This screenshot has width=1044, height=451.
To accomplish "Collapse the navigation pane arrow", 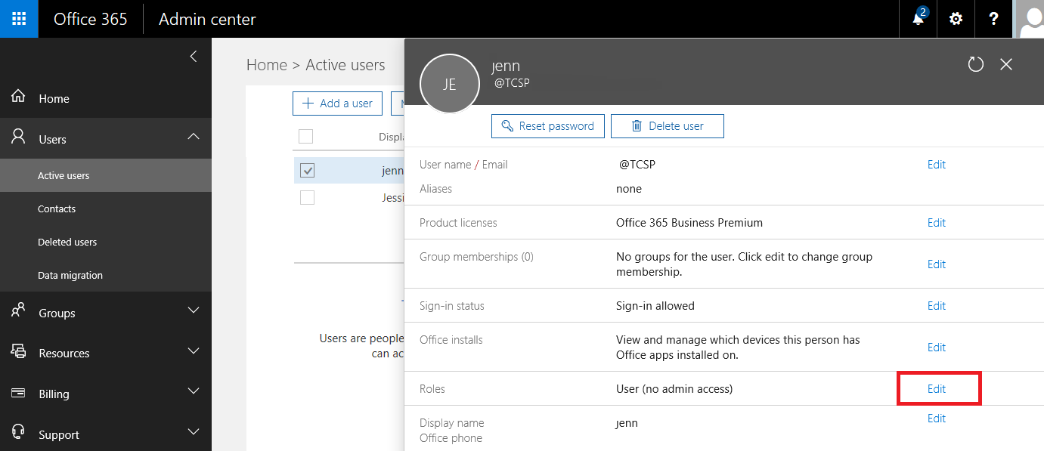I will click(x=194, y=56).
